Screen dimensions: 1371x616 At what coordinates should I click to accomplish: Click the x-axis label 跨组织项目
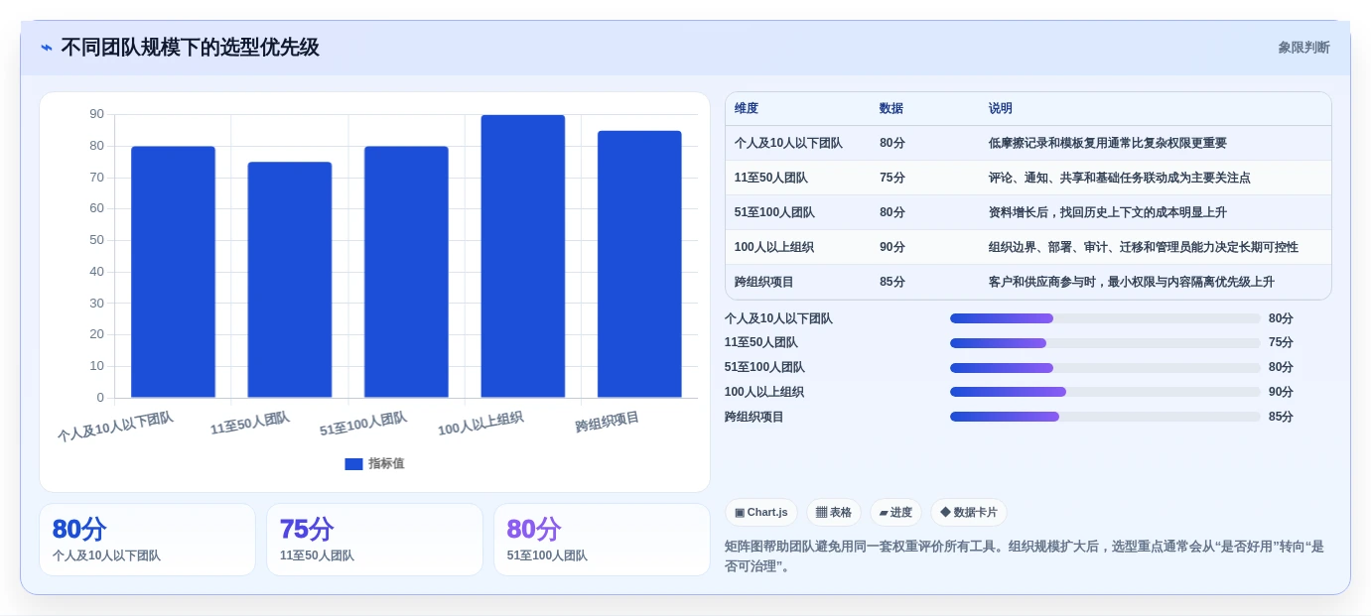pos(608,422)
